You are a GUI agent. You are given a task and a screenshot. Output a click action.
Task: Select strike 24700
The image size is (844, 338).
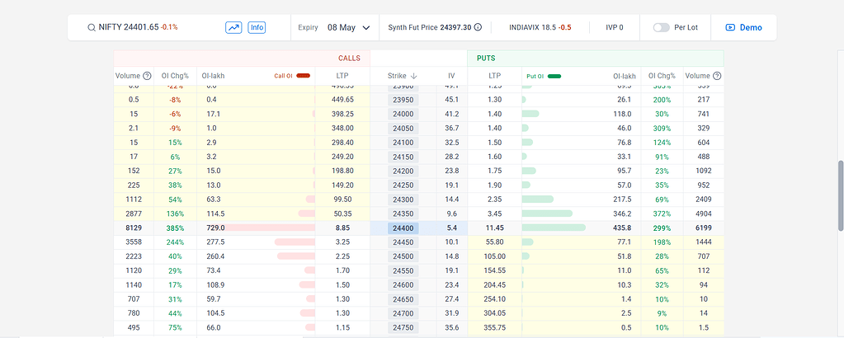click(x=403, y=313)
